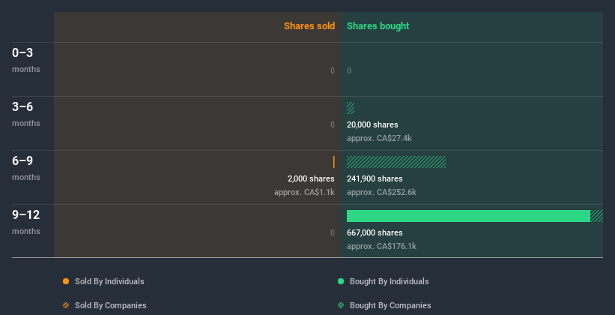The height and width of the screenshot is (315, 615).
Task: Click the 3–6 months row label
Action: [x=26, y=114]
